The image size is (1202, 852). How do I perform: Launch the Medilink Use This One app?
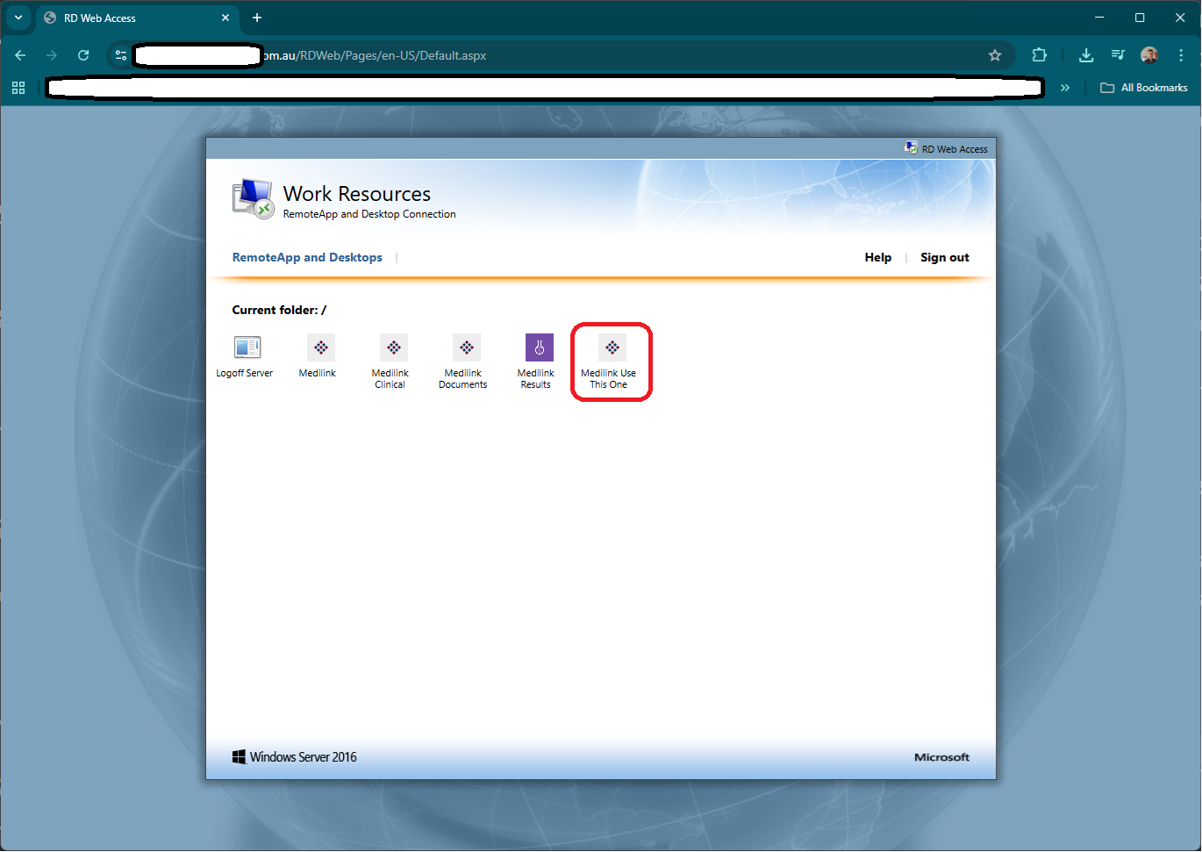[x=610, y=362]
